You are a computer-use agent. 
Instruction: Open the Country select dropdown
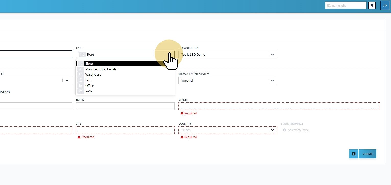228,130
